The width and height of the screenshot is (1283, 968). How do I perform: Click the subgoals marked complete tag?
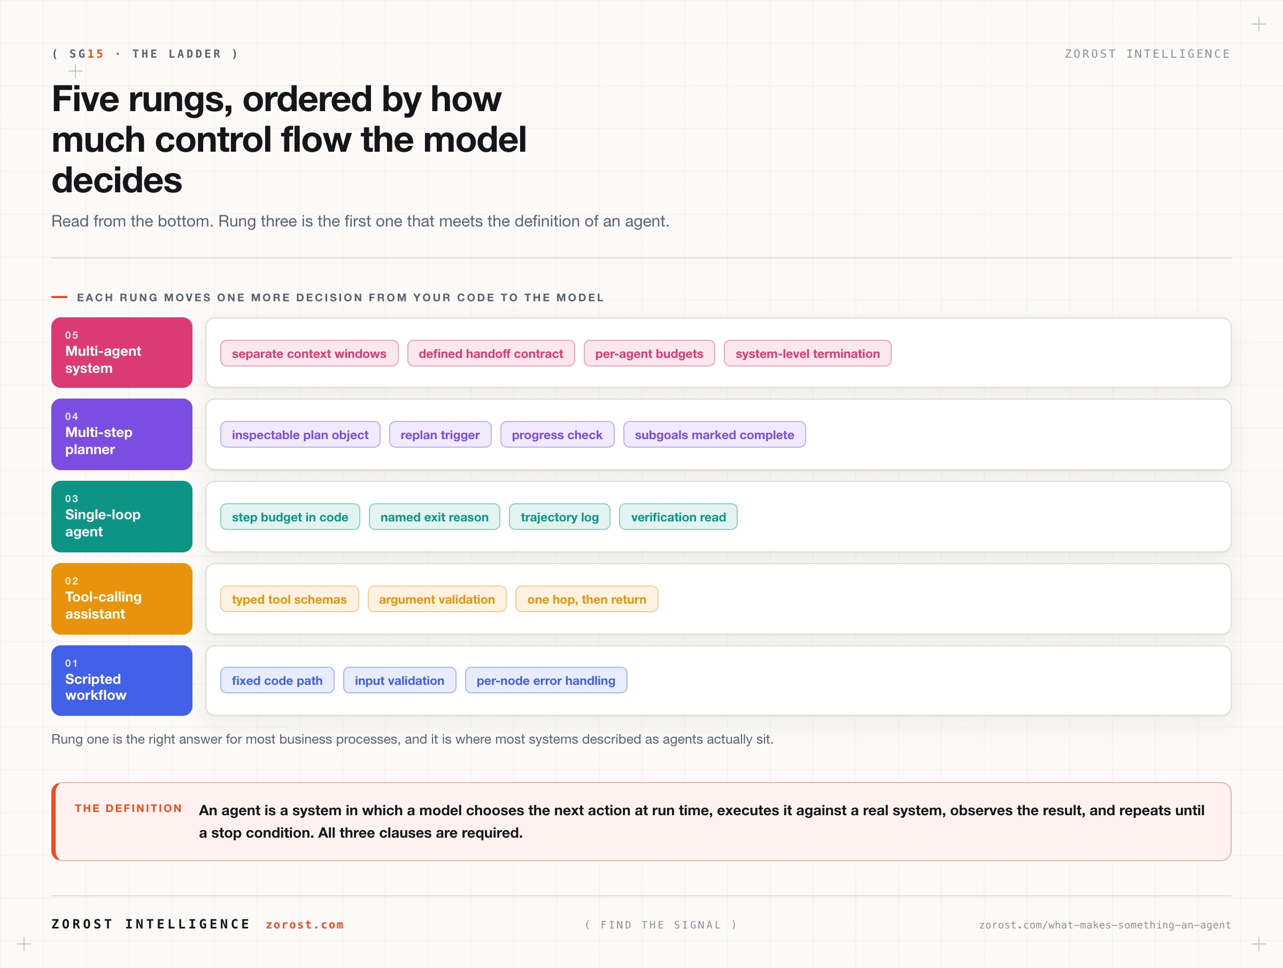tap(715, 435)
